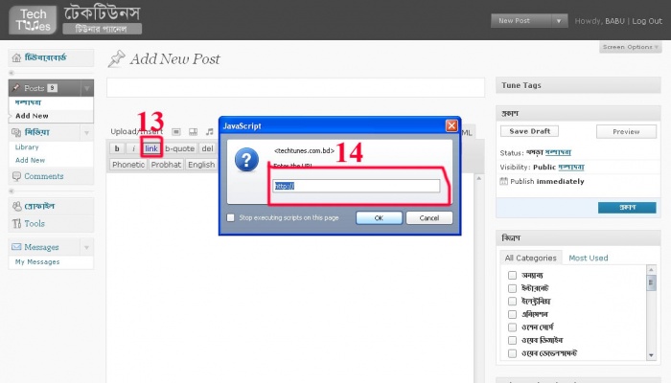This screenshot has height=383, width=671.
Task: Switch to the Most Used tab
Action: [588, 258]
